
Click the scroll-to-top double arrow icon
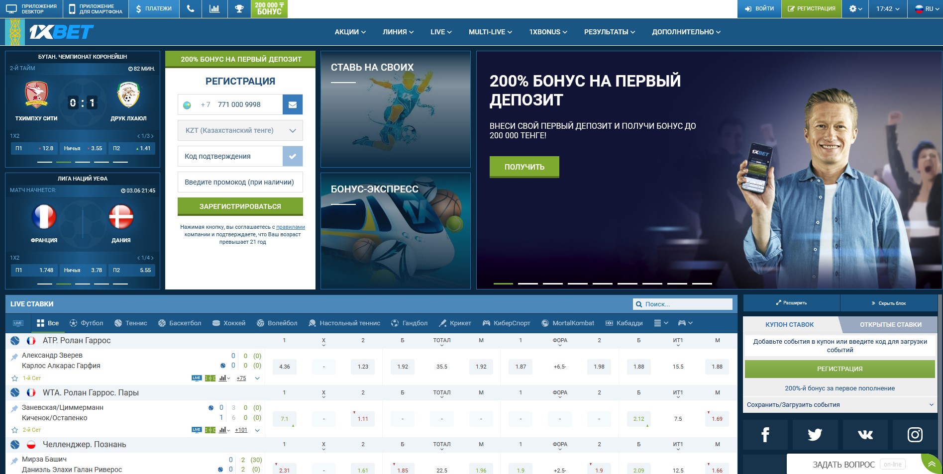[932, 465]
